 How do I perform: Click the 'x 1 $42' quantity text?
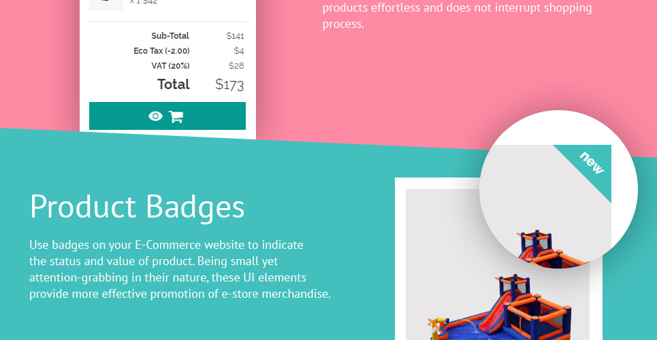pos(143,2)
